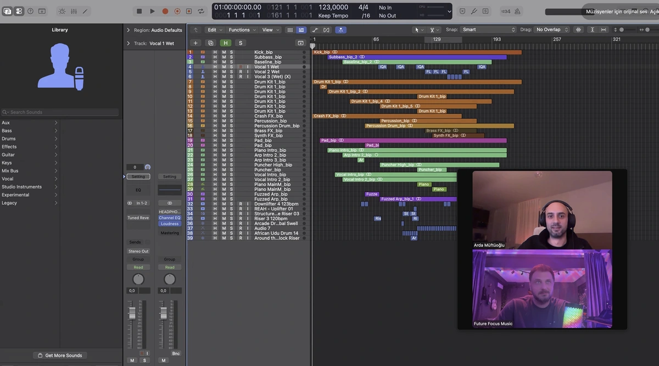Viewport: 659px width, 366px height.
Task: Click the EQ slot in left channel strip
Action: [x=138, y=190]
